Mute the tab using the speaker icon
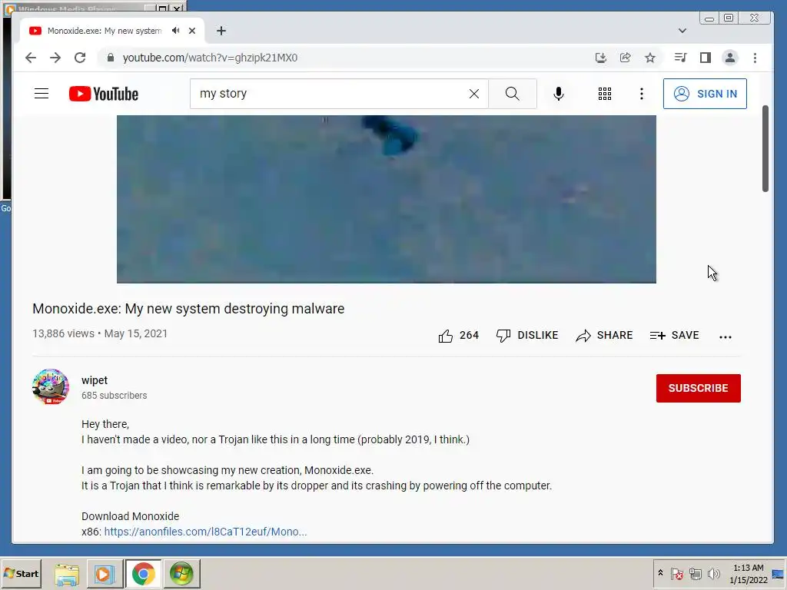Viewport: 787px width, 590px height. [175, 31]
